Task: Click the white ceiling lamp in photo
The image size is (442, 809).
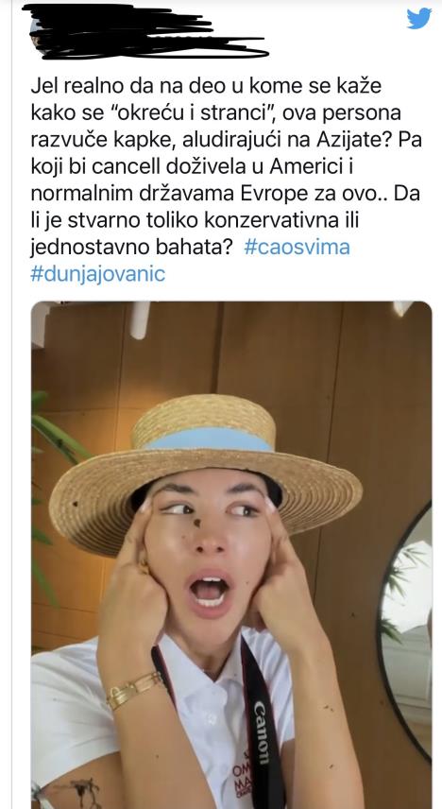Action: coord(139,319)
